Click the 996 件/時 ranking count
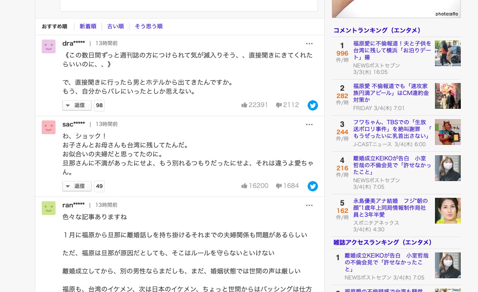 342,56
